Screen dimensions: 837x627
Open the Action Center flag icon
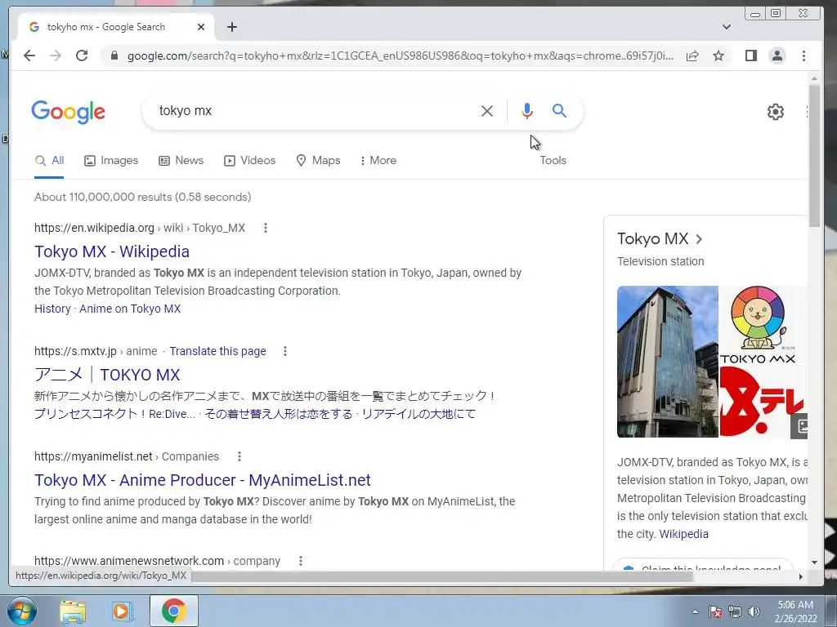click(714, 611)
